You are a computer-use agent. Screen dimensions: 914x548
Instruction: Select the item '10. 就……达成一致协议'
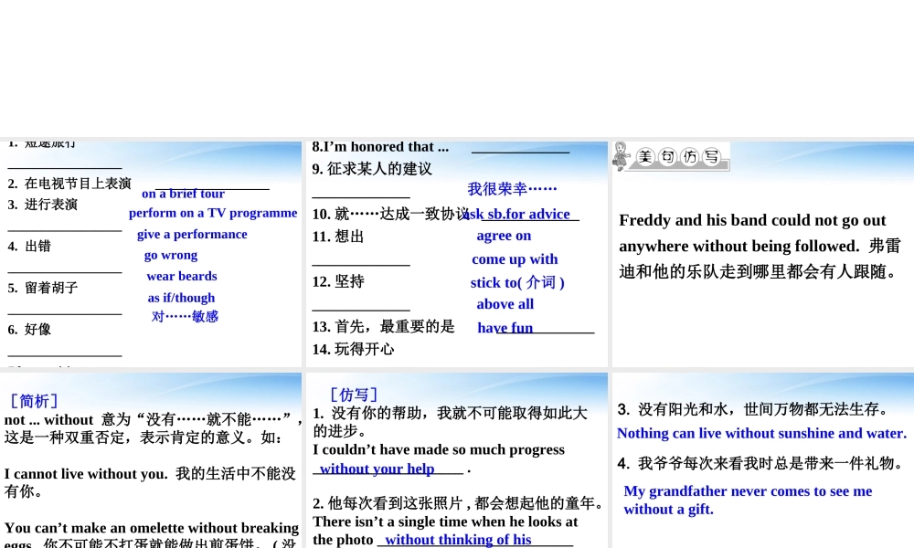389,214
